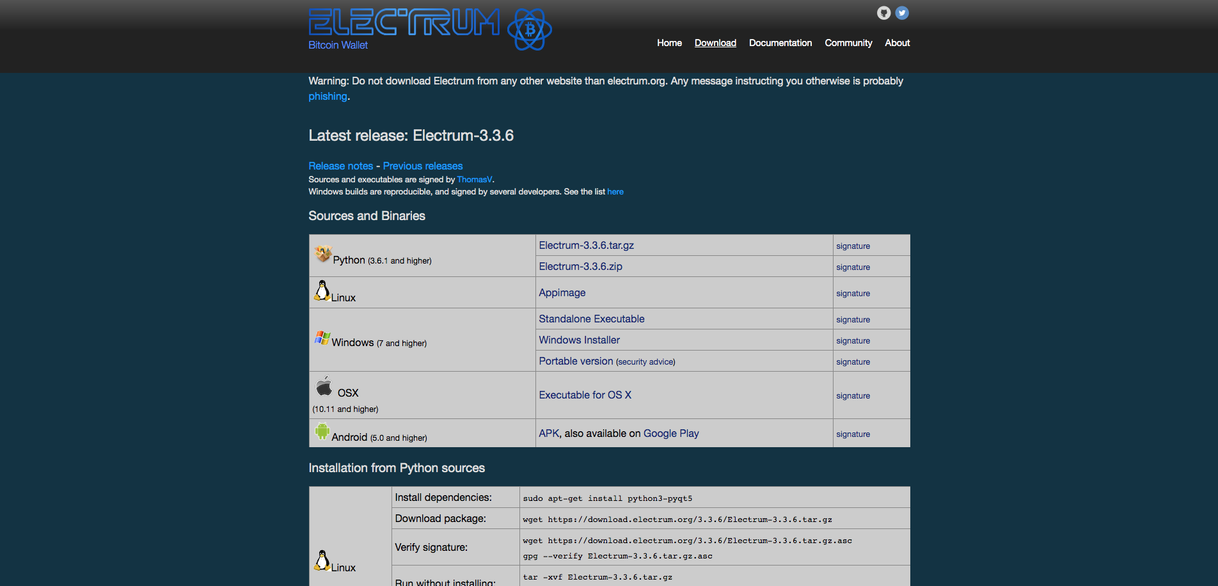Open signature for Windows Installer
The width and height of the screenshot is (1218, 586).
[853, 341]
